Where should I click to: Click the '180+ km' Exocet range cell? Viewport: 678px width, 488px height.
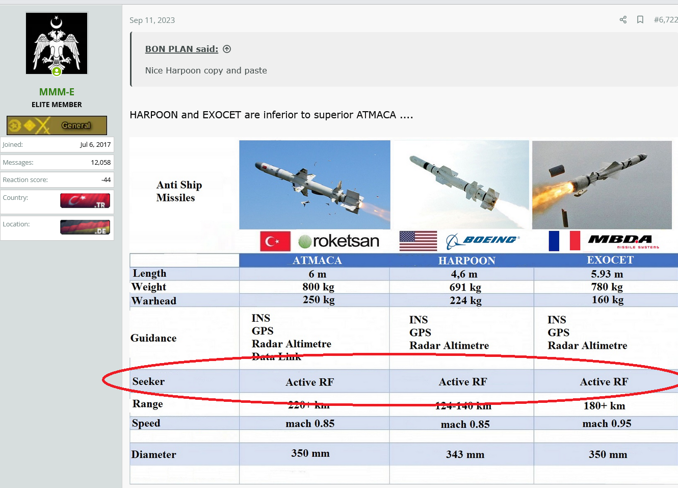pos(605,406)
